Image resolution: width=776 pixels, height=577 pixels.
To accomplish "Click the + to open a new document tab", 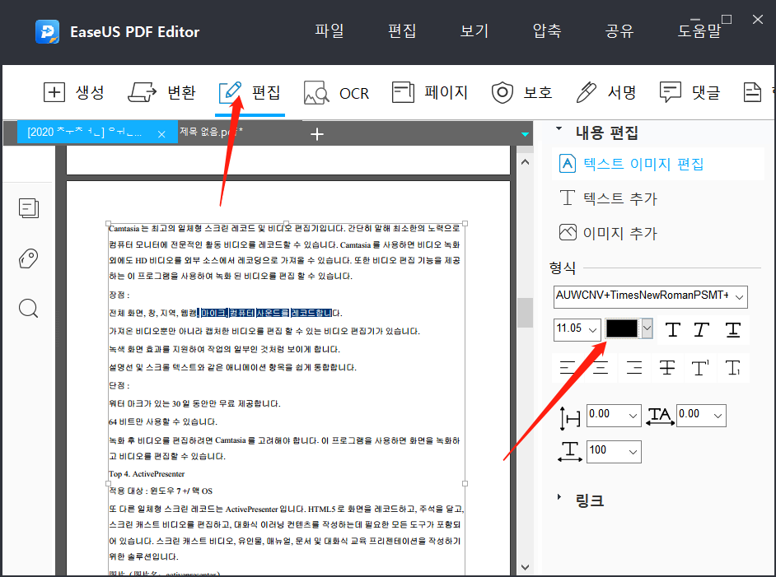I will pos(316,133).
